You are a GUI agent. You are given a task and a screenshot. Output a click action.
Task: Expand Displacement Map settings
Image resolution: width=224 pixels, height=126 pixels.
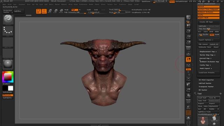tap(208, 51)
